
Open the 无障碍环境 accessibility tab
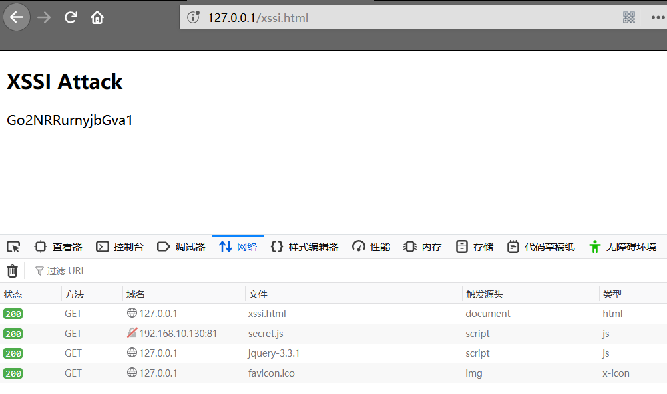(x=623, y=247)
